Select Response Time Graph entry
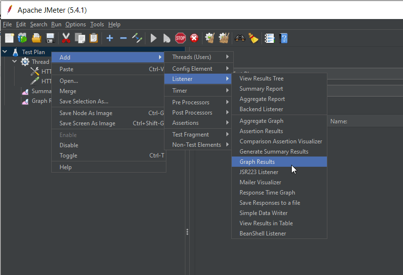Image resolution: width=403 pixels, height=275 pixels. (280, 192)
